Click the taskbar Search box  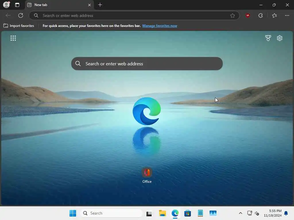click(x=112, y=213)
